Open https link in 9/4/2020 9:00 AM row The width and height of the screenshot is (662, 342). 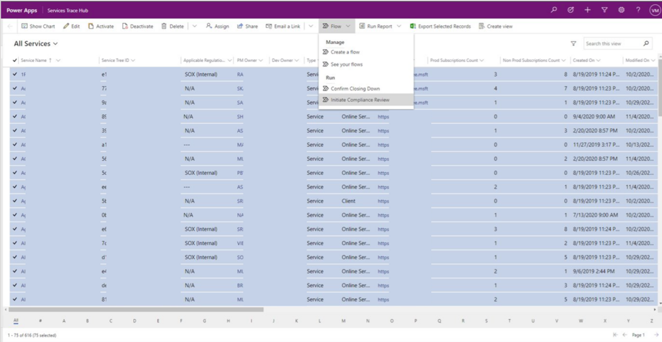[383, 117]
